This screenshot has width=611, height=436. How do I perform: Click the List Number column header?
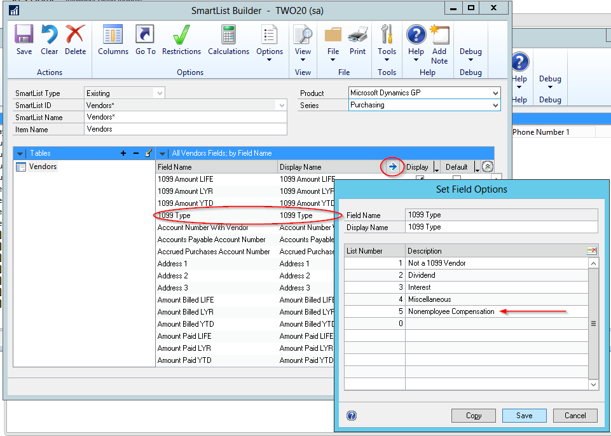click(374, 250)
